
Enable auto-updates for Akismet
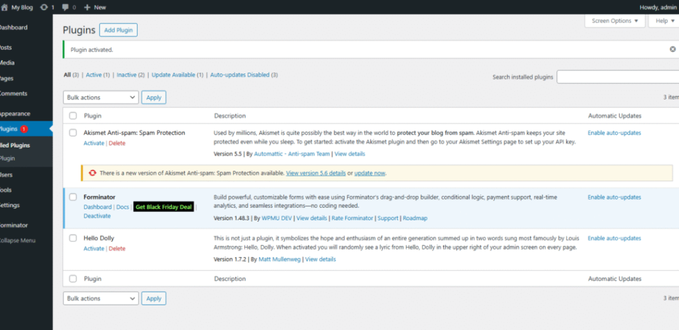click(614, 132)
